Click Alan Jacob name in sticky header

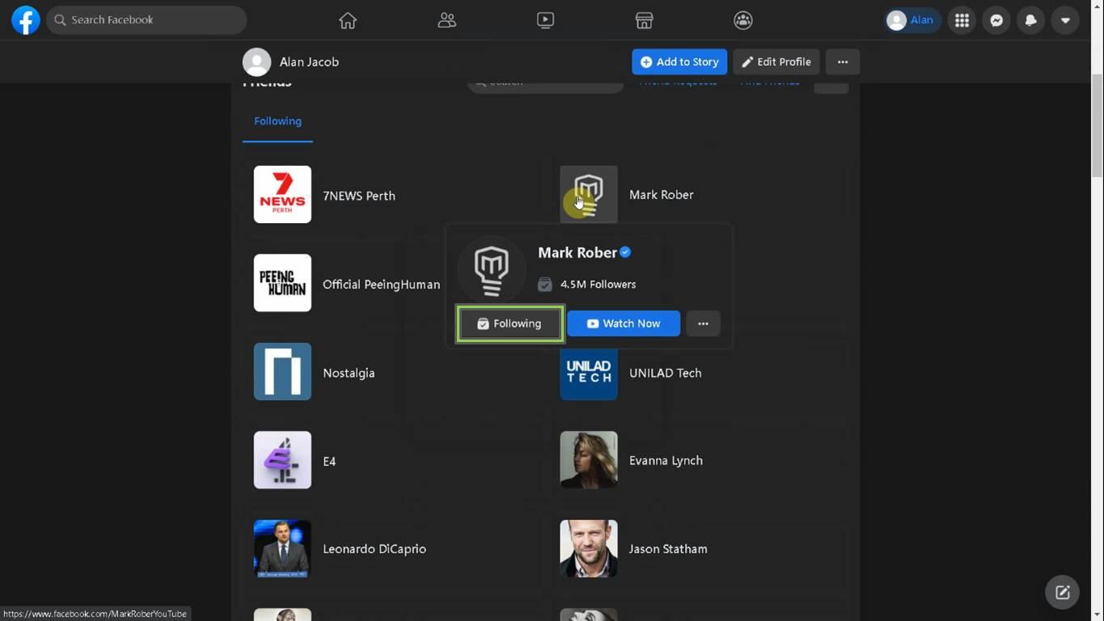309,62
